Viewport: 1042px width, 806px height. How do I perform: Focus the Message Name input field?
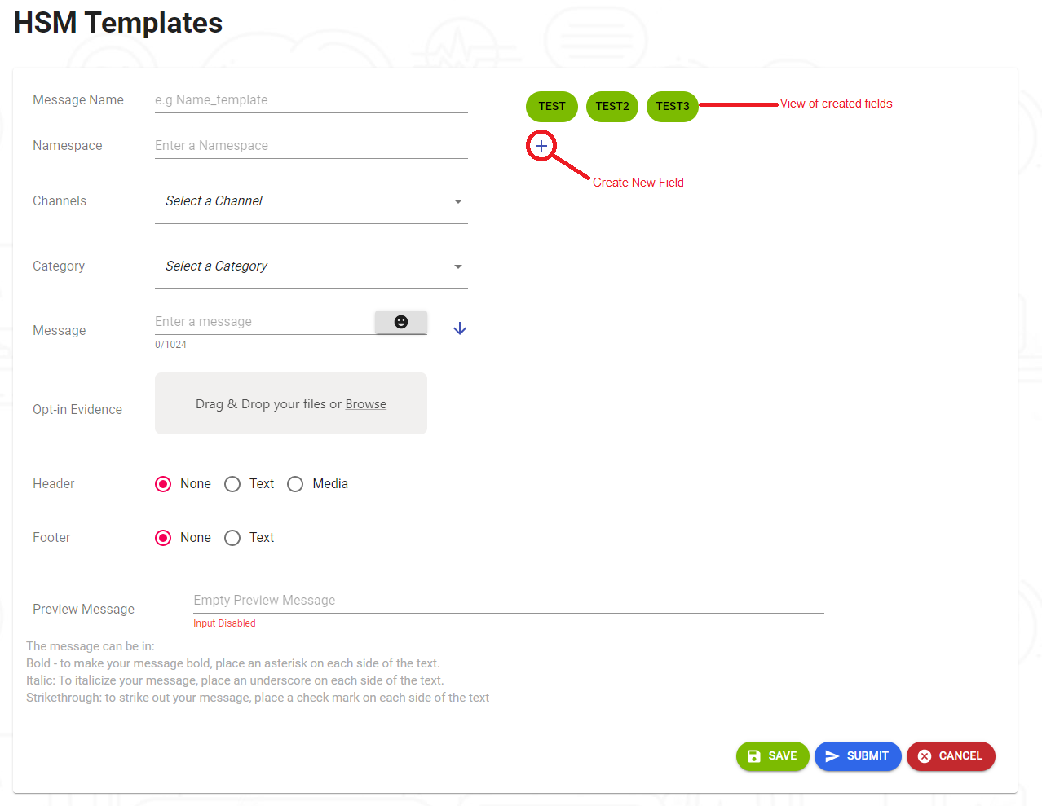(311, 100)
